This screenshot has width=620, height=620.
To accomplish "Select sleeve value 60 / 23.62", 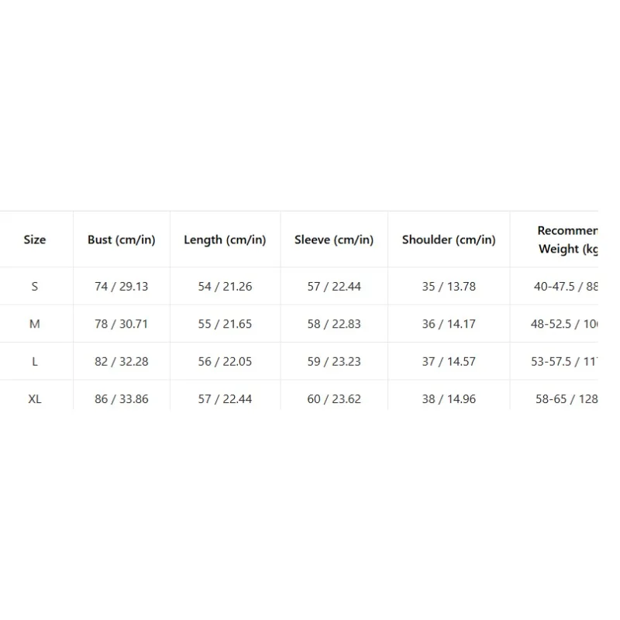I will coord(334,399).
